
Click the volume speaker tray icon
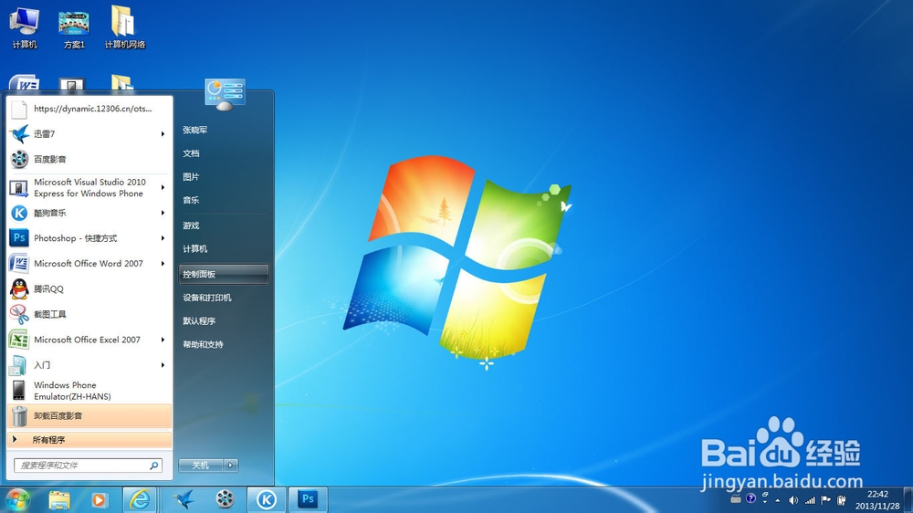tap(793, 500)
